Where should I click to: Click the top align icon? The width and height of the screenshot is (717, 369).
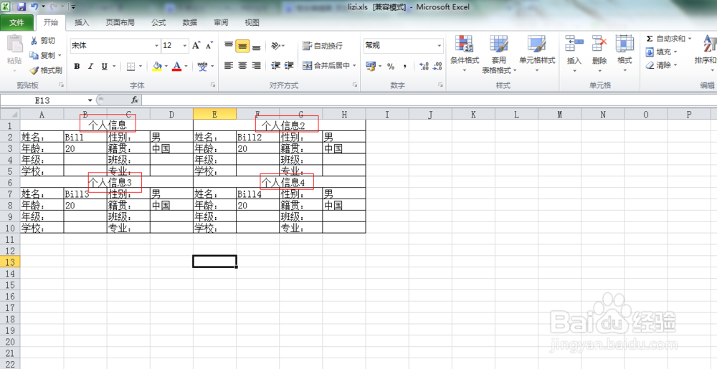(229, 46)
